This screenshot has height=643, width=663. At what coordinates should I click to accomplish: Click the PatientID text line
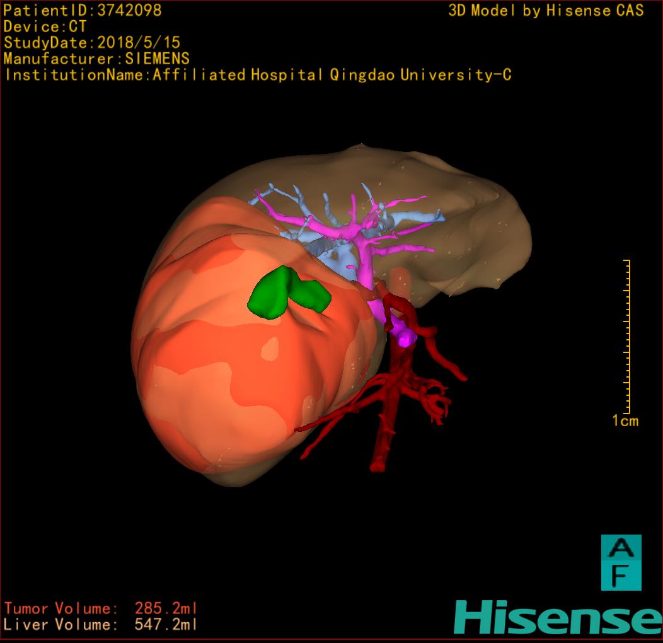[x=83, y=10]
